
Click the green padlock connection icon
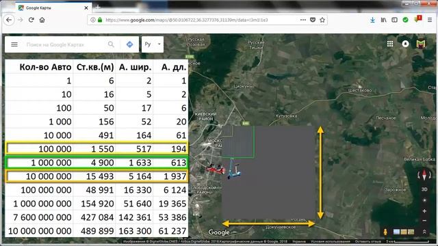click(100, 20)
